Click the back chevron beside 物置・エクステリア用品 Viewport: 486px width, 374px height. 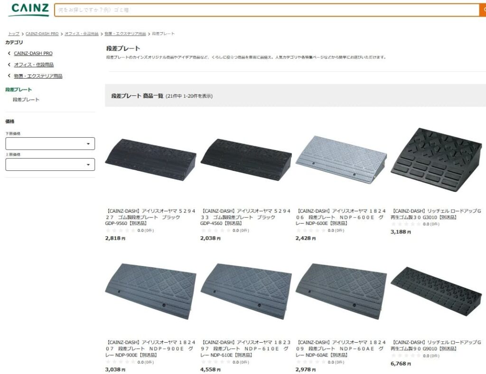point(9,75)
